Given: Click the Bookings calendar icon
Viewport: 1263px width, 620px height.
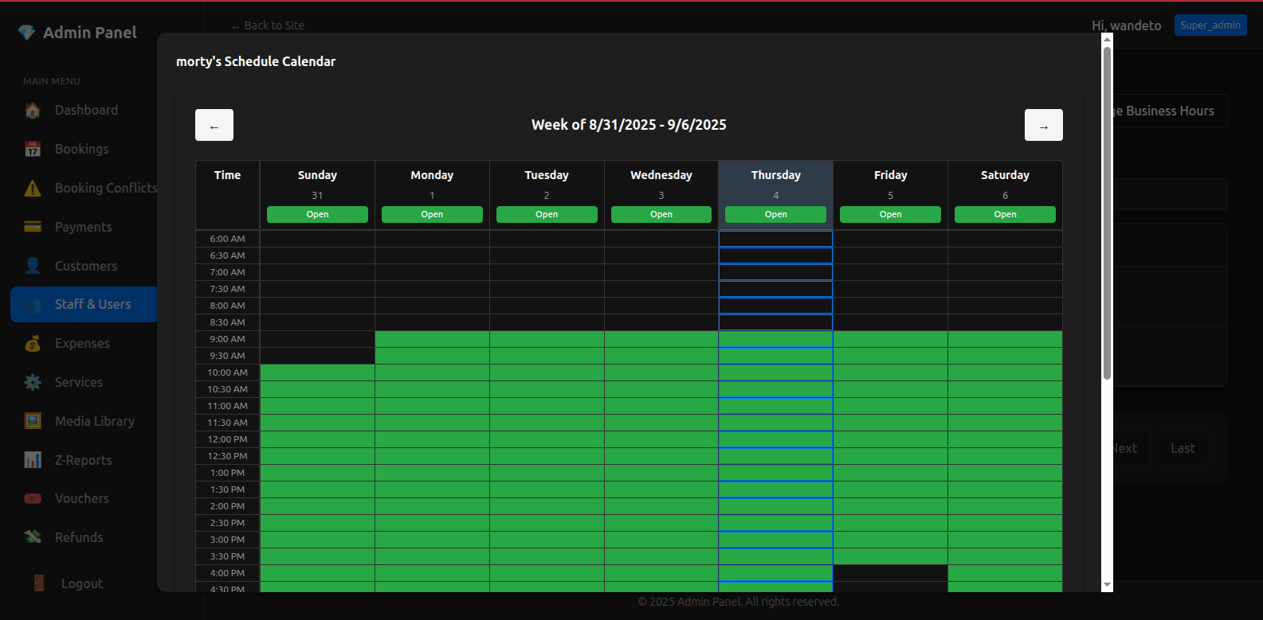Looking at the screenshot, I should (x=33, y=150).
